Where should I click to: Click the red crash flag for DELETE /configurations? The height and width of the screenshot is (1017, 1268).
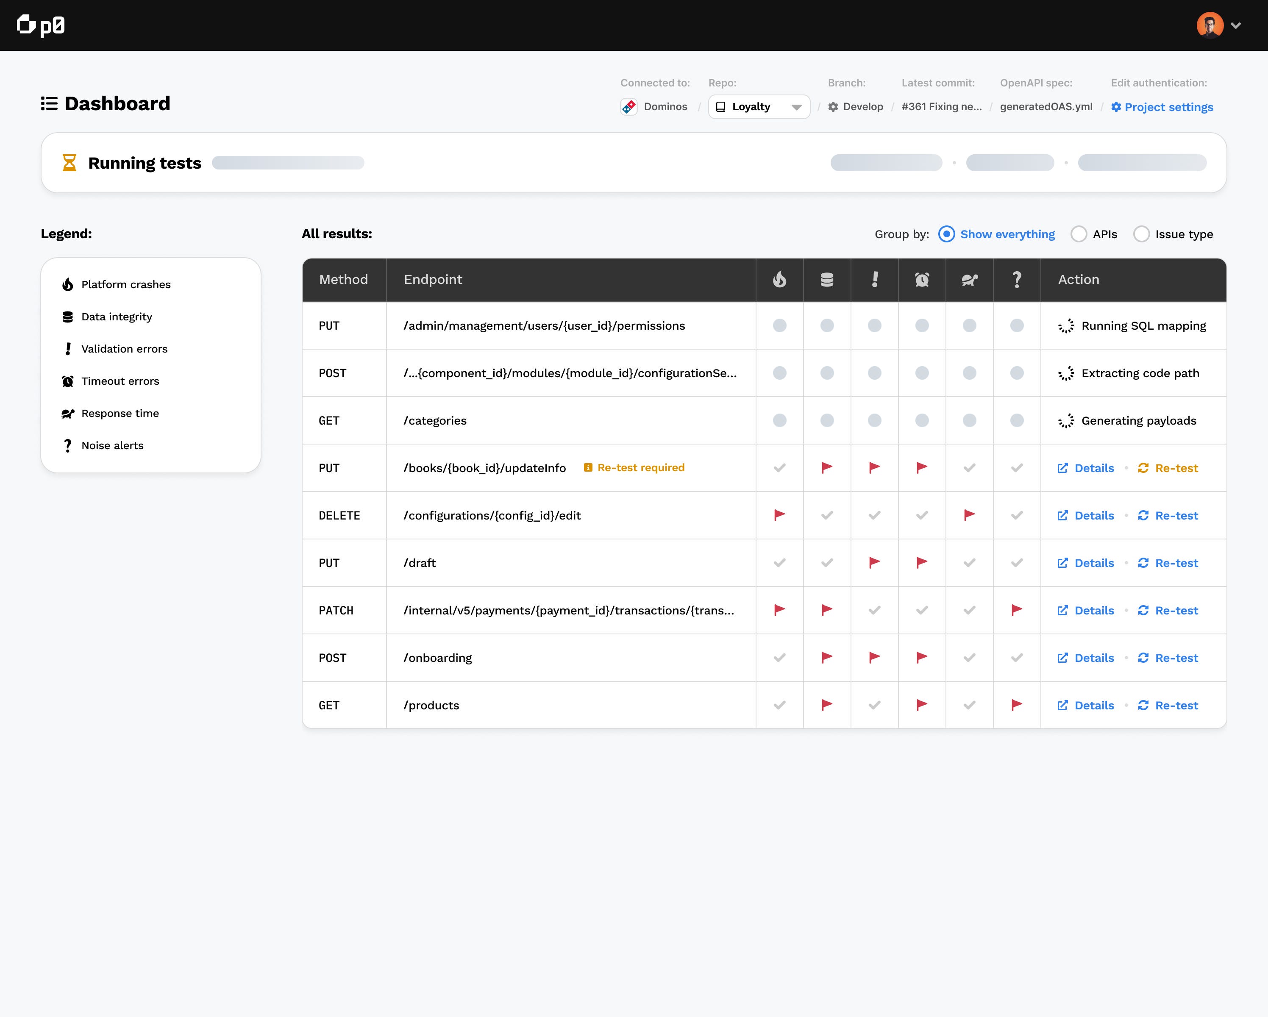click(779, 515)
